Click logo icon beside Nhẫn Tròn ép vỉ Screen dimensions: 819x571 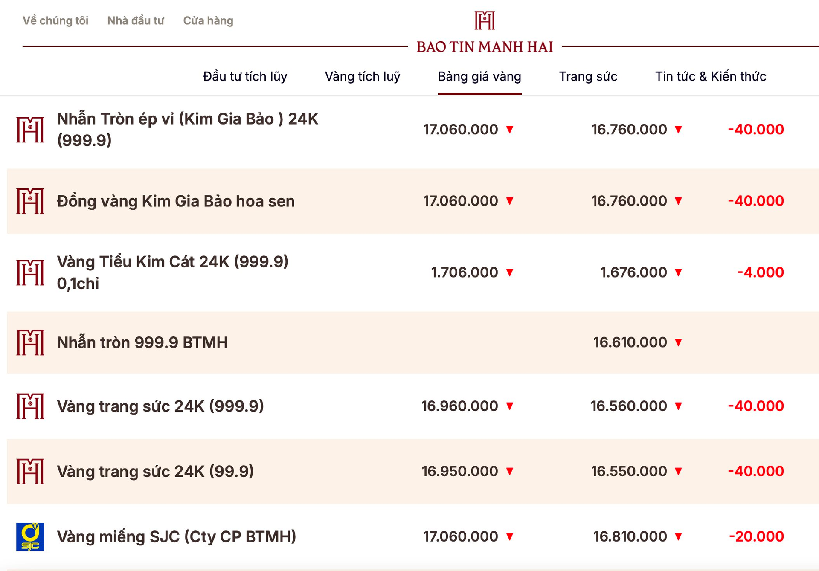[30, 130]
